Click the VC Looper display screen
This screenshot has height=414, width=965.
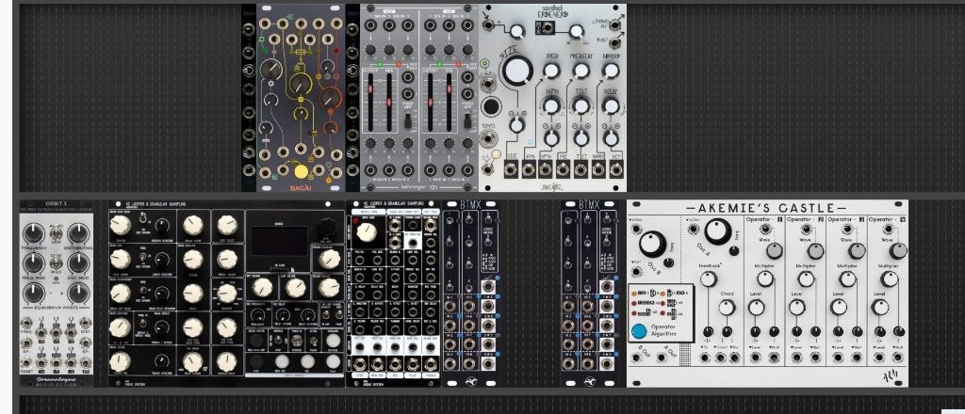(x=279, y=241)
